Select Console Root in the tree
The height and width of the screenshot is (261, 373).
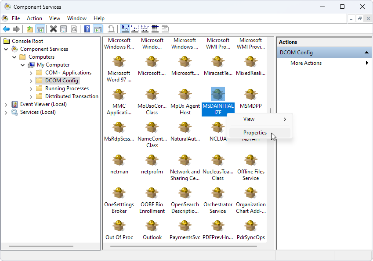(x=27, y=41)
